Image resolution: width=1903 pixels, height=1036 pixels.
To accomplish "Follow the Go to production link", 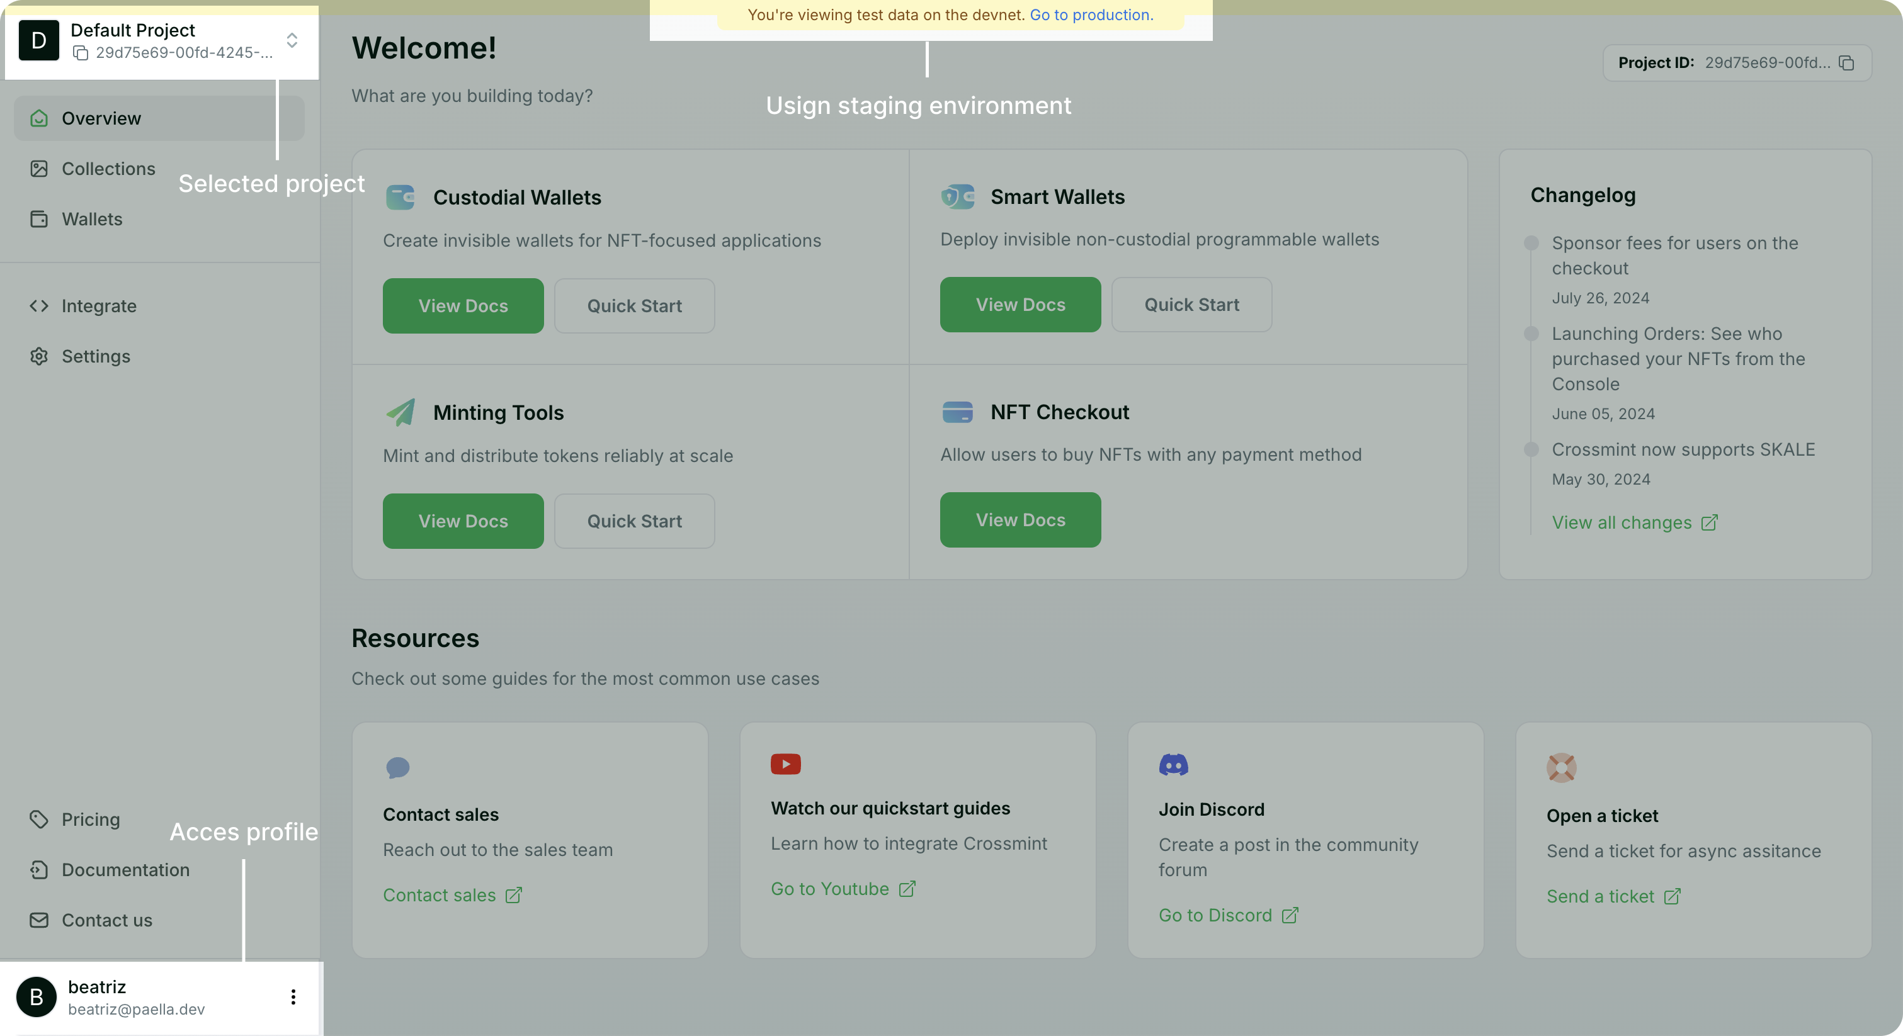I will pyautogui.click(x=1091, y=14).
